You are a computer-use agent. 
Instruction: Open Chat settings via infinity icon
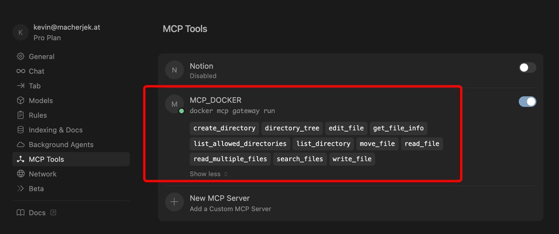tap(20, 71)
